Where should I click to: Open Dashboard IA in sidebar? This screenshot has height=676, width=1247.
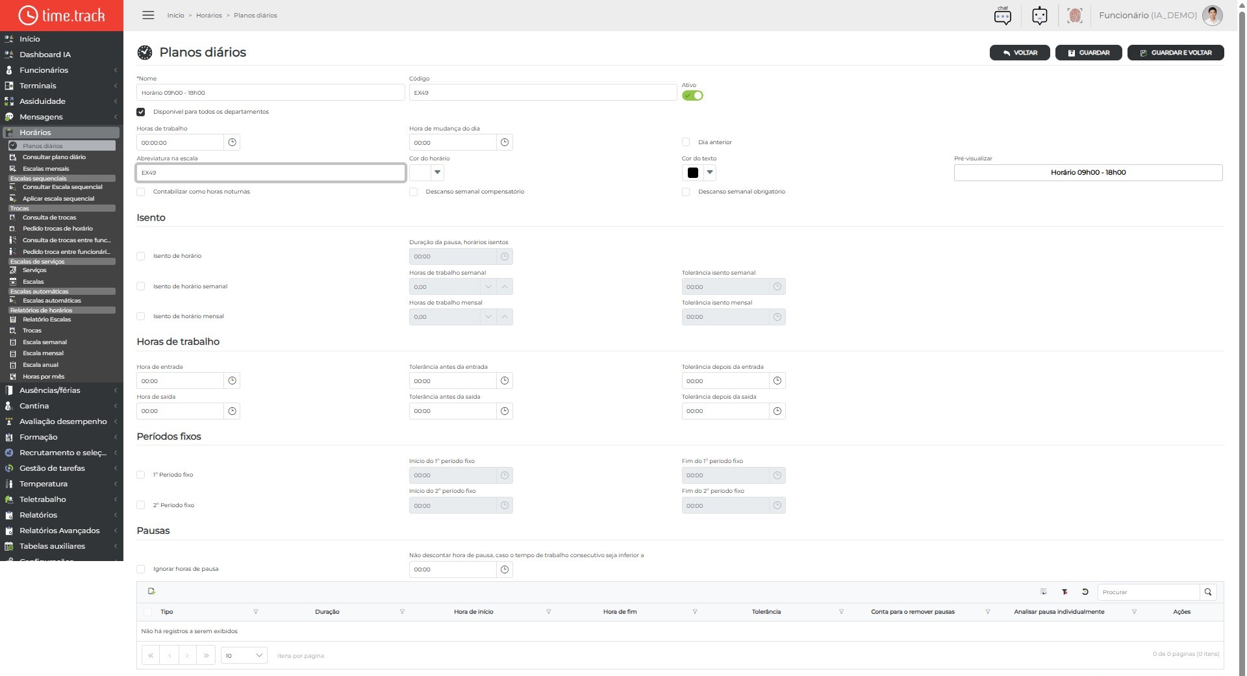click(x=62, y=55)
